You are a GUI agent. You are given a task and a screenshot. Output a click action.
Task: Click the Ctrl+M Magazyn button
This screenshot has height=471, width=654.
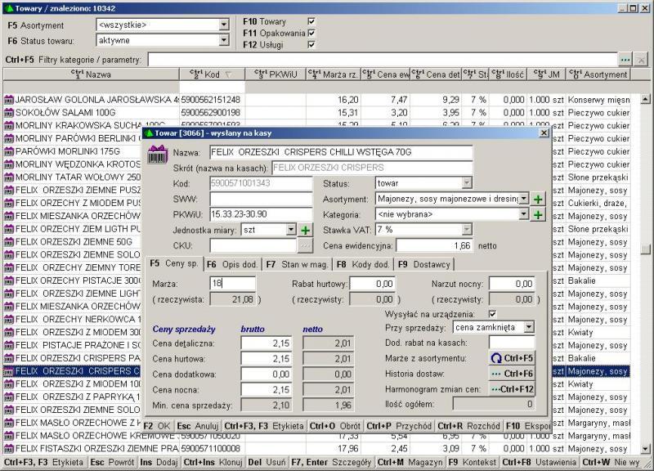[x=410, y=463]
